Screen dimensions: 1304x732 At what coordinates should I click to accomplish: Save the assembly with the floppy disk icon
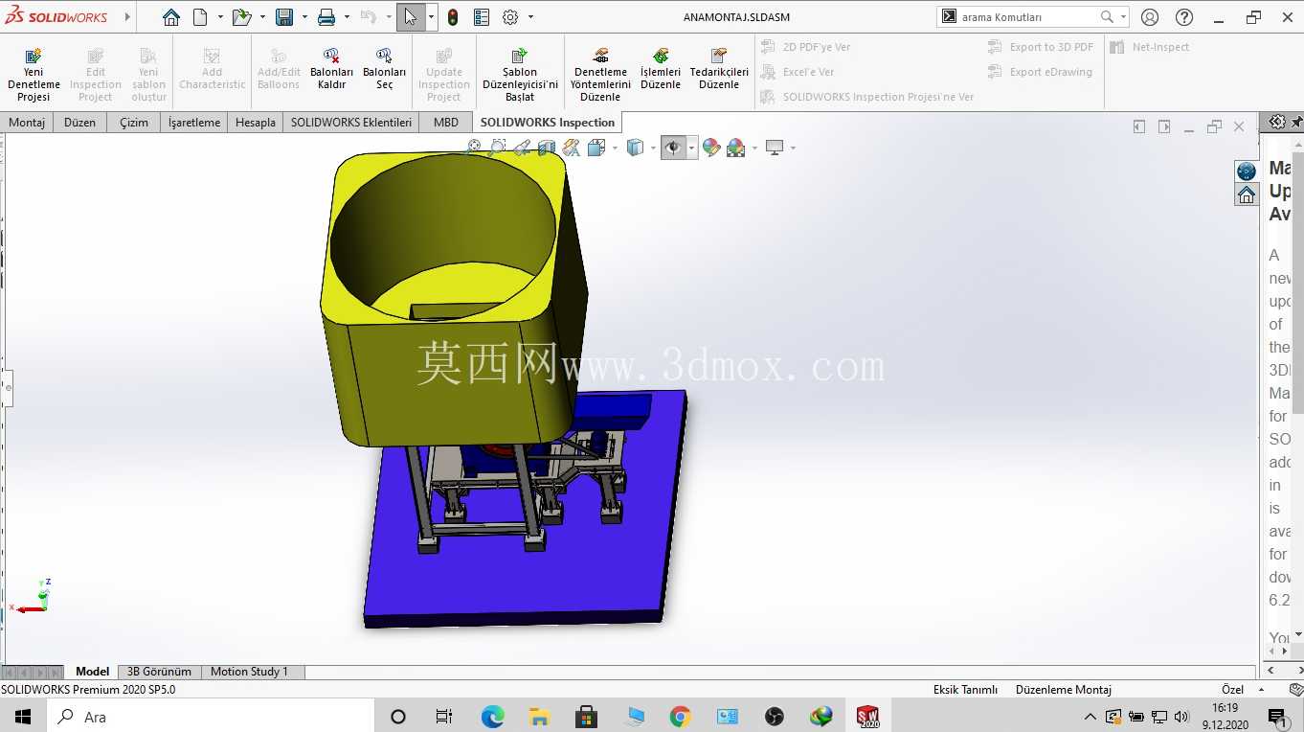(284, 17)
